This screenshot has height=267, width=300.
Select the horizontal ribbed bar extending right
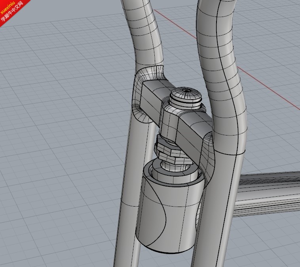267,194
